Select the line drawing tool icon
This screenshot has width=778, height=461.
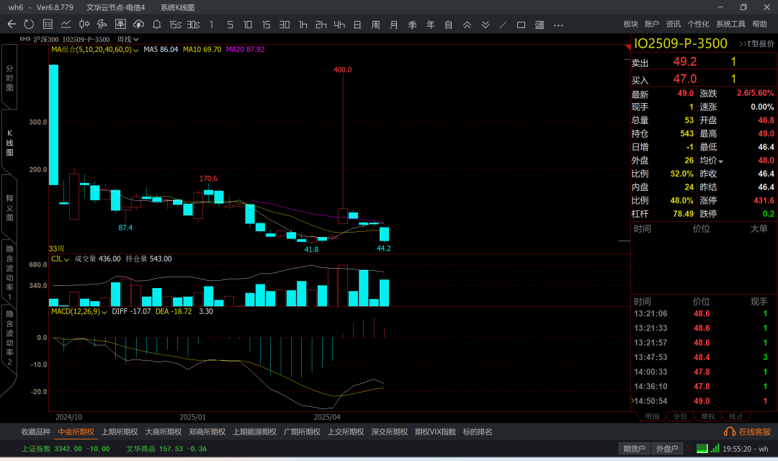[x=503, y=24]
